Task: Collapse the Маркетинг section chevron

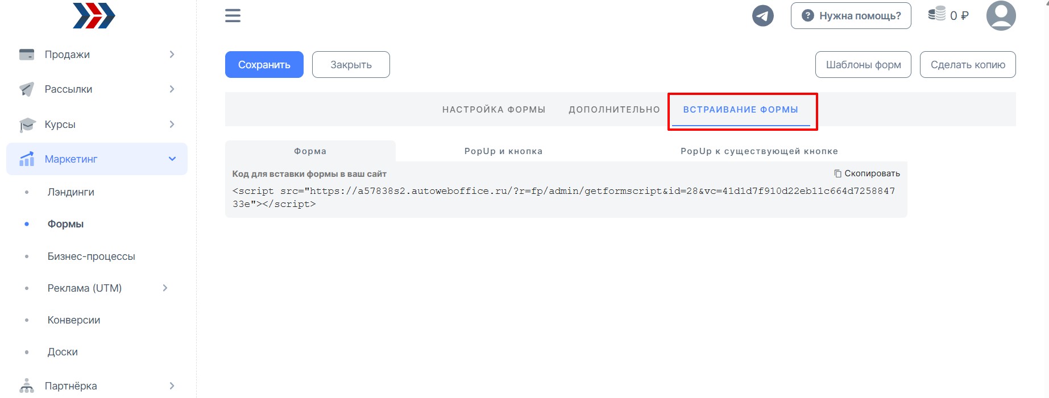Action: pyautogui.click(x=172, y=159)
